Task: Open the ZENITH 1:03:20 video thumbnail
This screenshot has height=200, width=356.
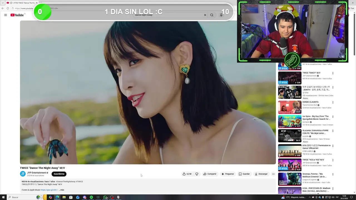Action: 290,92
